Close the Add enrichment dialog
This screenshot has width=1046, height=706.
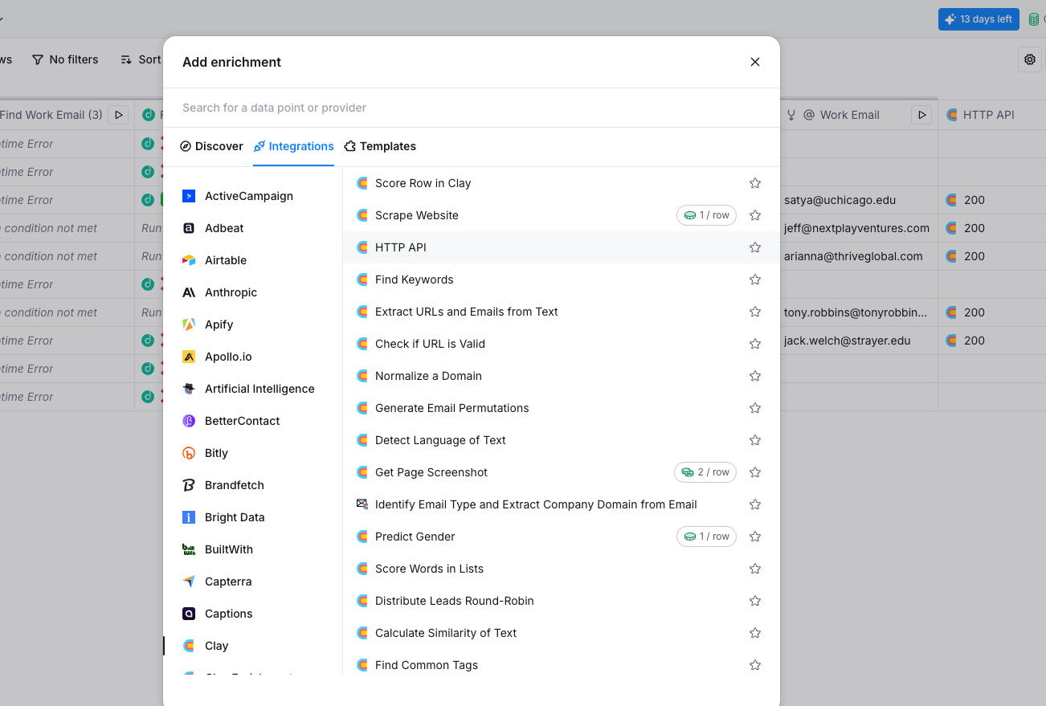pos(755,62)
